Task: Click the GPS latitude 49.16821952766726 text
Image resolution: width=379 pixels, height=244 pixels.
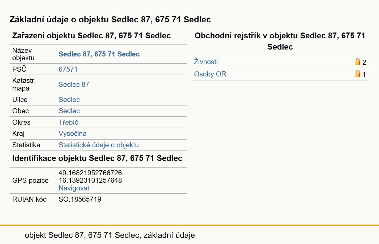Action: (x=90, y=173)
